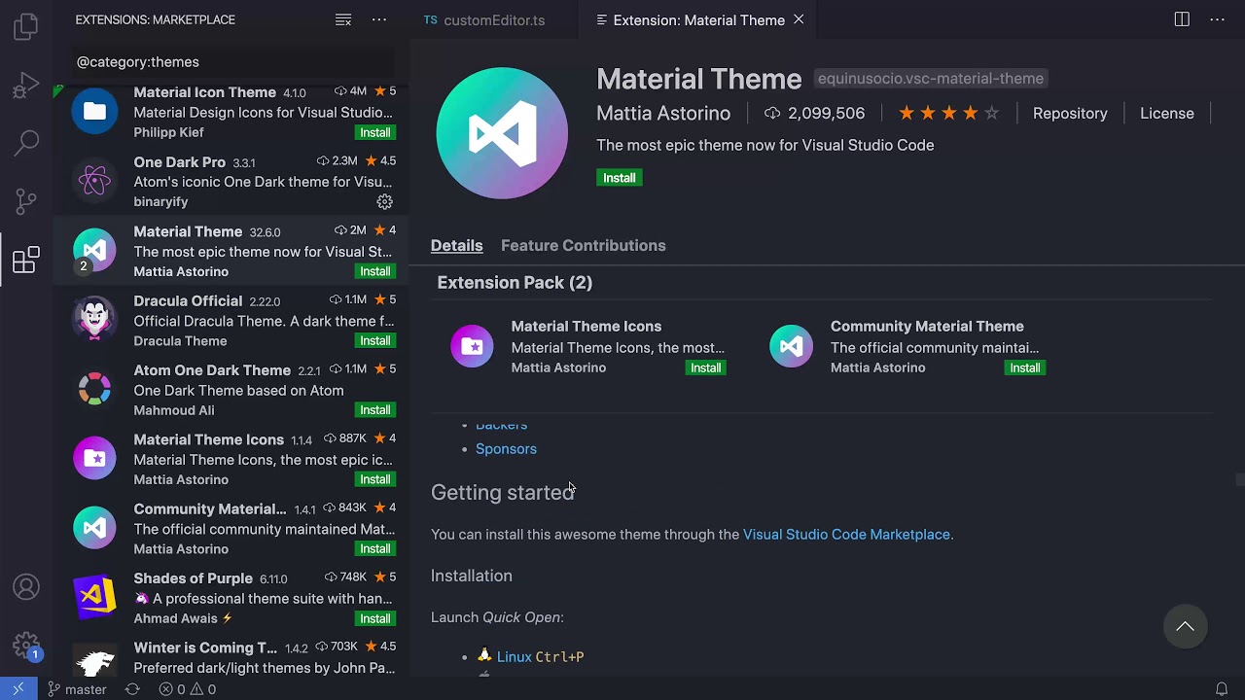Open the Repository link
The height and width of the screenshot is (700, 1245).
pos(1070,113)
